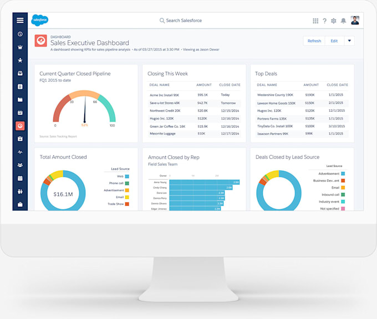Viewport: 377px width, 319px height.
Task: Click Dennis Olivero's bar in the rep chart
Action: tap(196, 203)
